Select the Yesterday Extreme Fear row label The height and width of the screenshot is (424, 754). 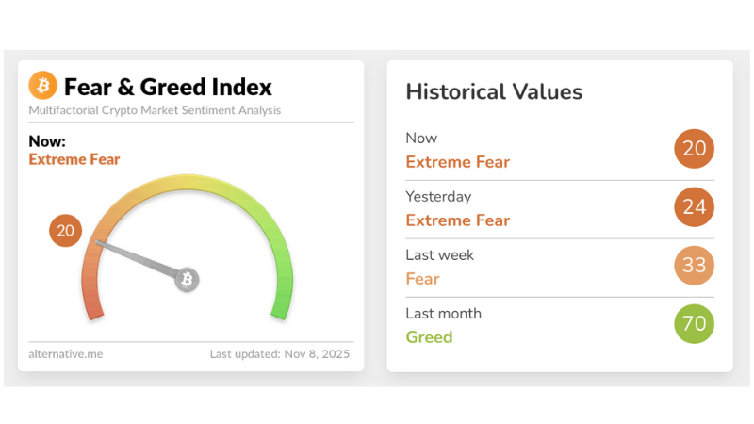point(457,220)
